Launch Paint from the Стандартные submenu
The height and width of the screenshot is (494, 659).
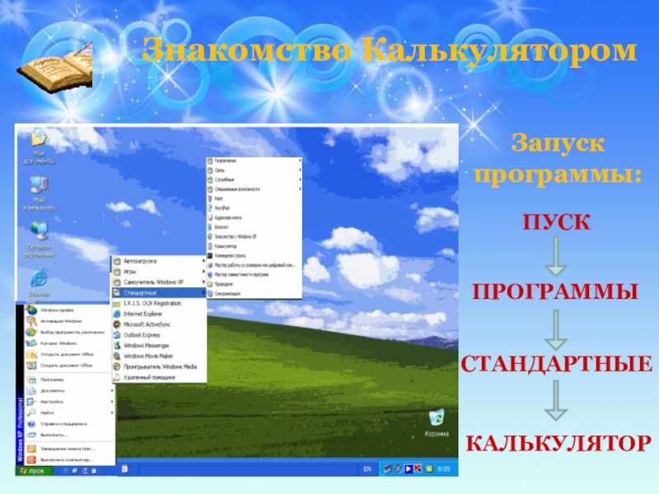pos(254,198)
